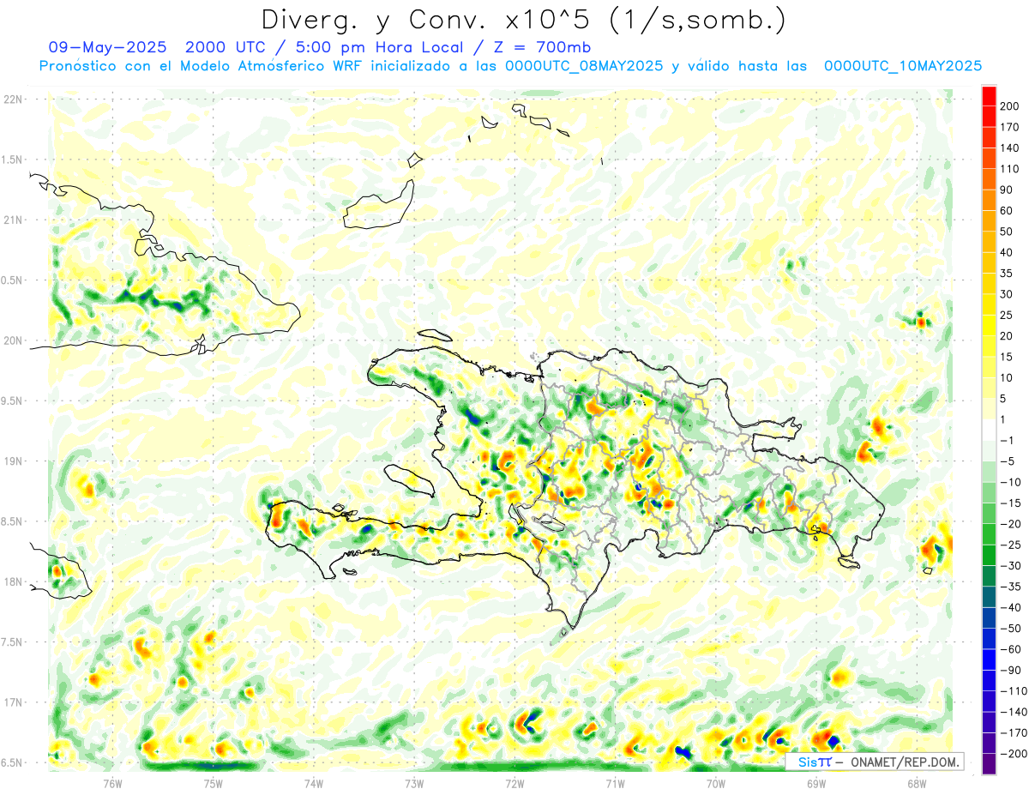The image size is (1029, 795).
Task: Click the longitude label "72W"
Action: click(x=514, y=784)
